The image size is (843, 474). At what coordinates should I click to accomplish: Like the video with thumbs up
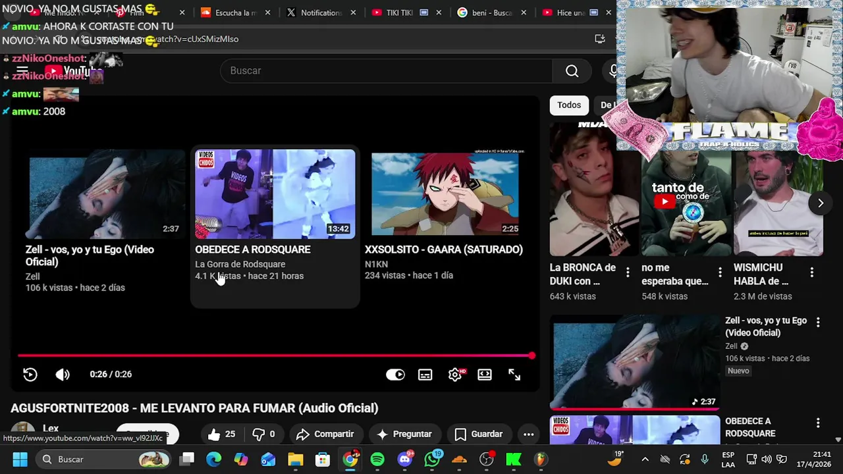221,434
